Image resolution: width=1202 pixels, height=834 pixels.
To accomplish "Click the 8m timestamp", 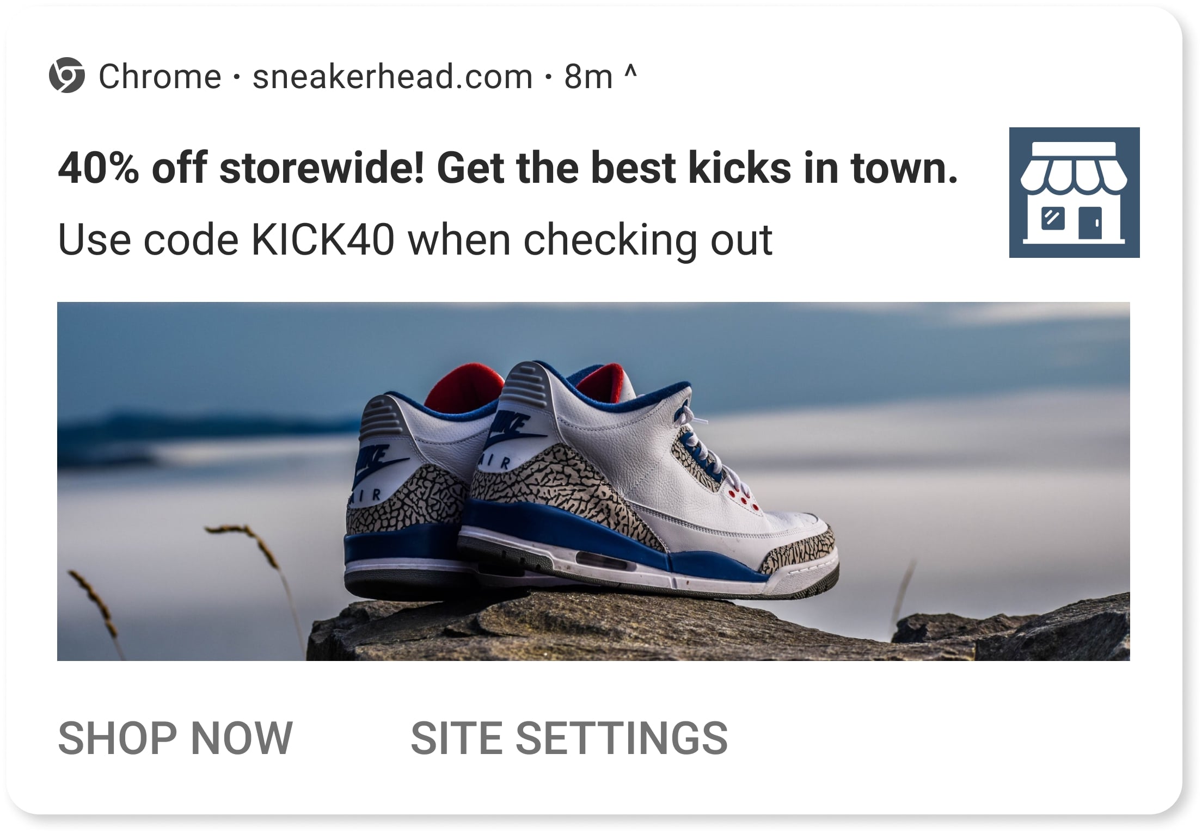I will pyautogui.click(x=588, y=77).
